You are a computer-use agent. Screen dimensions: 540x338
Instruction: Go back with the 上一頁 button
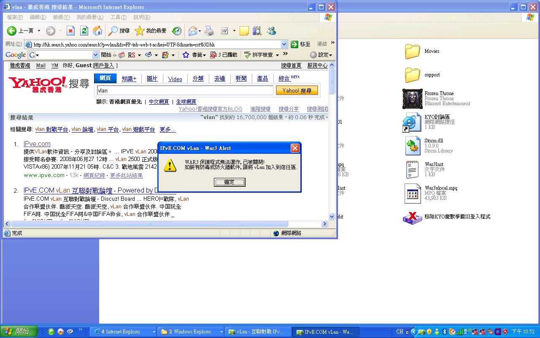[21, 31]
